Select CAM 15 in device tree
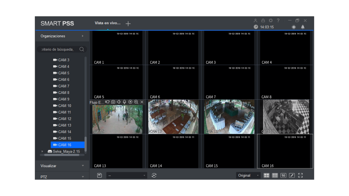 [62, 138]
